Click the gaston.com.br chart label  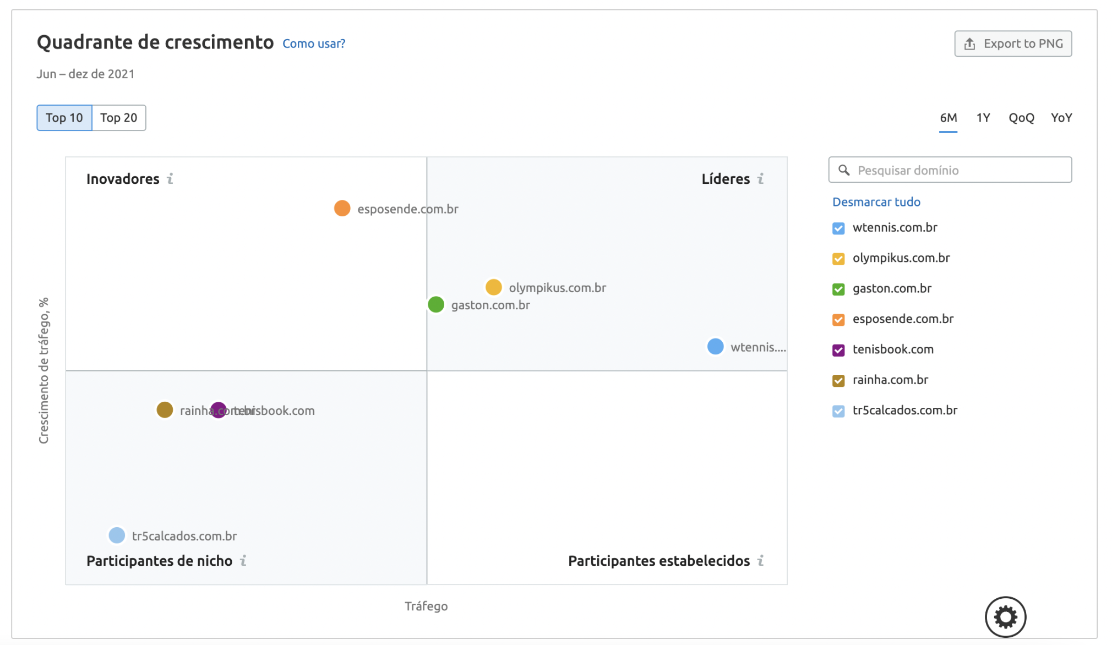coord(490,305)
